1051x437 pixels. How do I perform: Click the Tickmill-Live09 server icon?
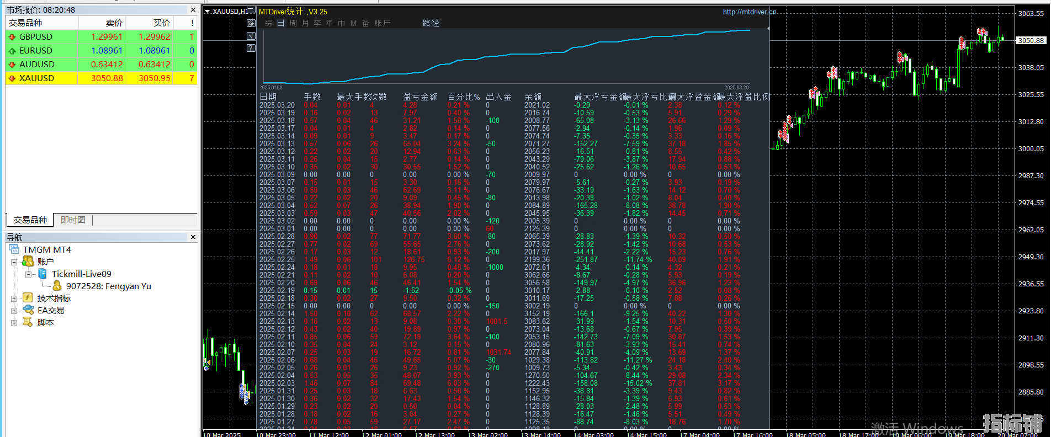tap(43, 274)
